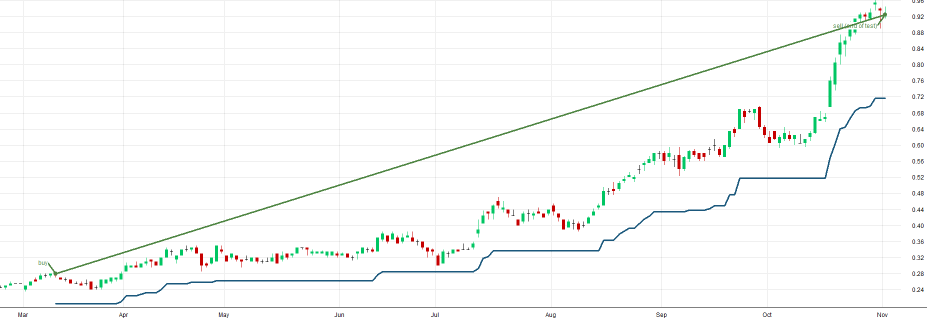Select the Nov label on the date axis
The image size is (927, 320).
(x=882, y=315)
